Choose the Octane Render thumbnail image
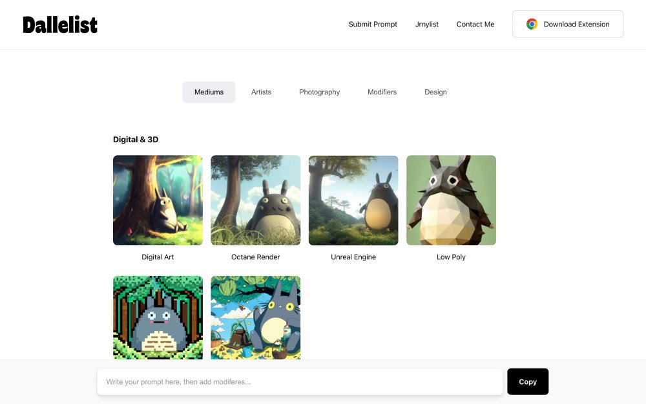 pos(255,200)
